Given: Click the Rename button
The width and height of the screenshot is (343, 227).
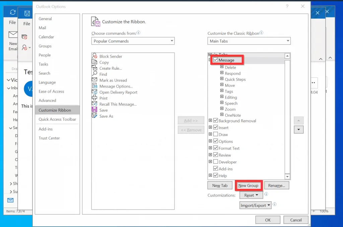Looking at the screenshot, I should 276,185.
